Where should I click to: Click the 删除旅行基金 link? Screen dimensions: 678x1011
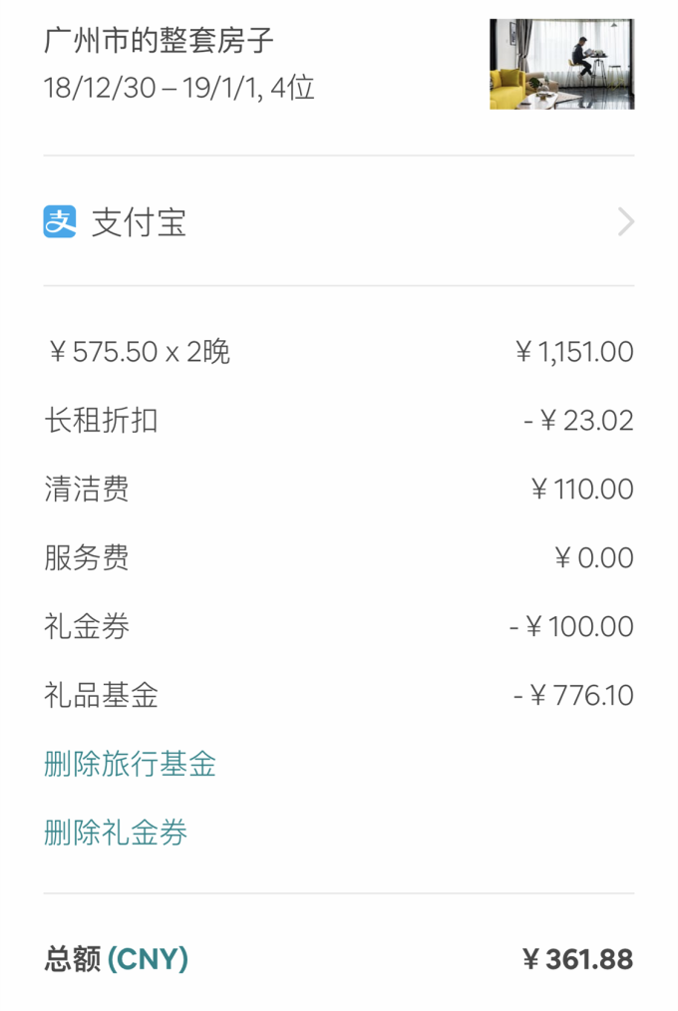[x=130, y=765]
